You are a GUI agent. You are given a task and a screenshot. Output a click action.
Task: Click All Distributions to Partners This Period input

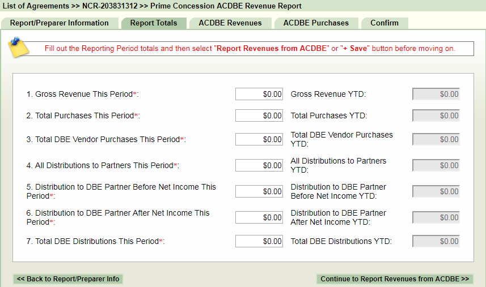[x=259, y=165]
